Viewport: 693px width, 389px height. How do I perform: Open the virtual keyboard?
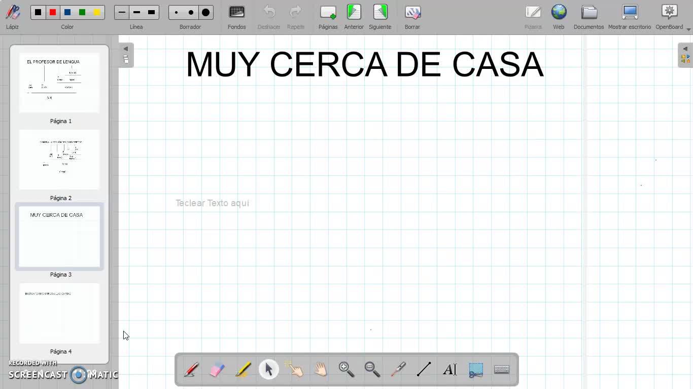(502, 369)
